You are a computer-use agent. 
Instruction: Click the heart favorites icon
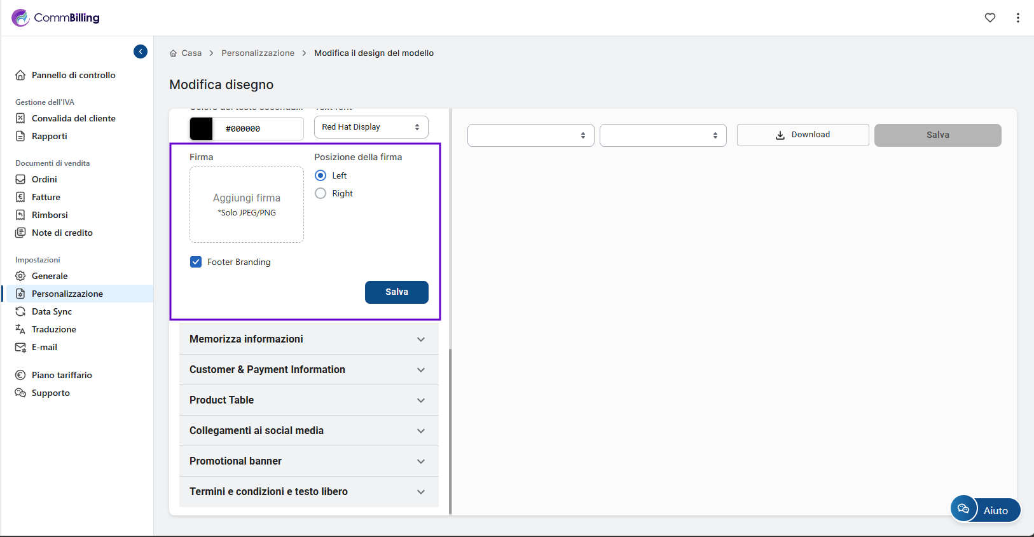click(x=990, y=18)
